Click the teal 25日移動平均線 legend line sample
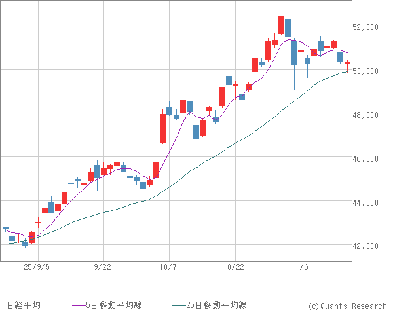This screenshot has height=311, width=393. (x=178, y=305)
